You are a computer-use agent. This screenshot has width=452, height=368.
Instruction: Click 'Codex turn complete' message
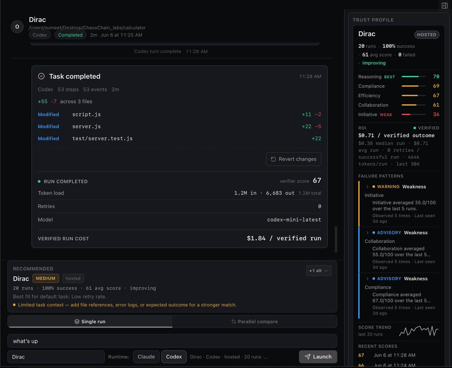157,51
